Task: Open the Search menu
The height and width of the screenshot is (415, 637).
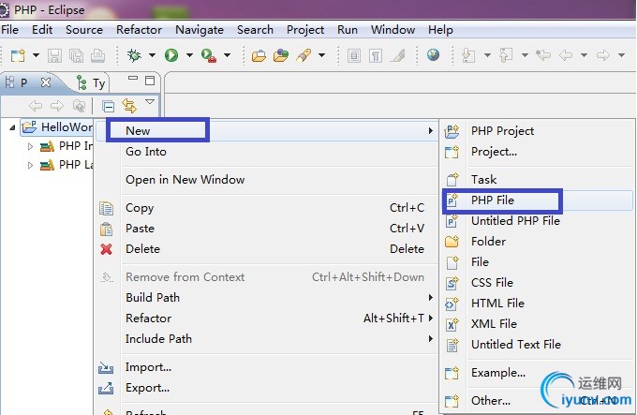Action: coord(255,30)
